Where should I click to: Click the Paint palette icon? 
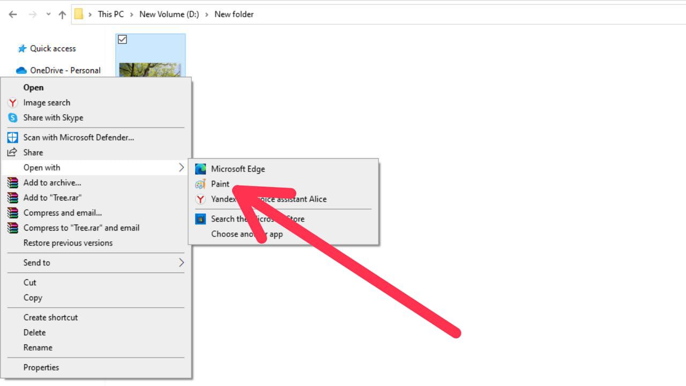coord(200,184)
